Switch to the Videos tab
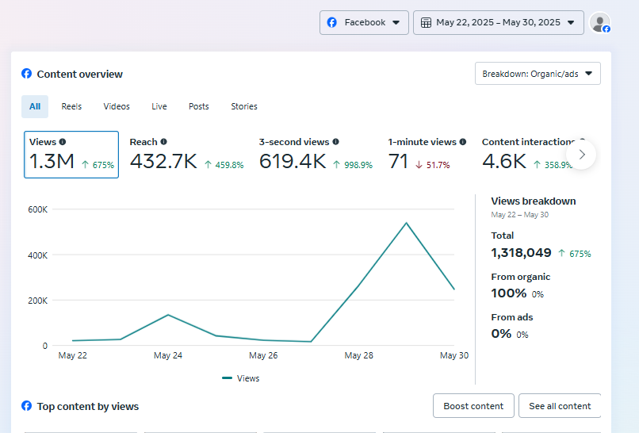 (x=117, y=106)
